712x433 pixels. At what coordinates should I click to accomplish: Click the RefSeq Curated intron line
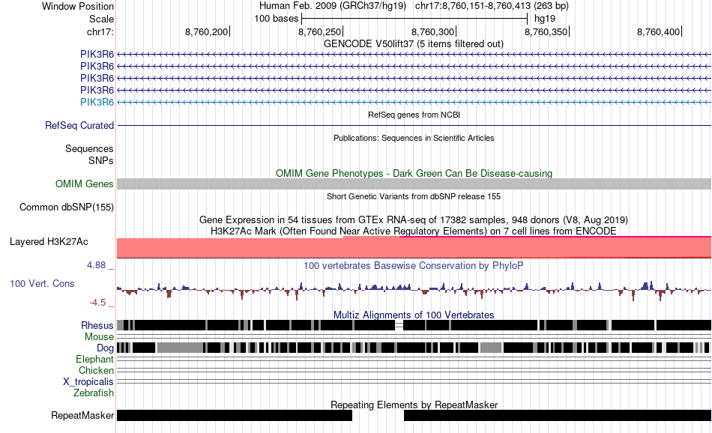[414, 125]
